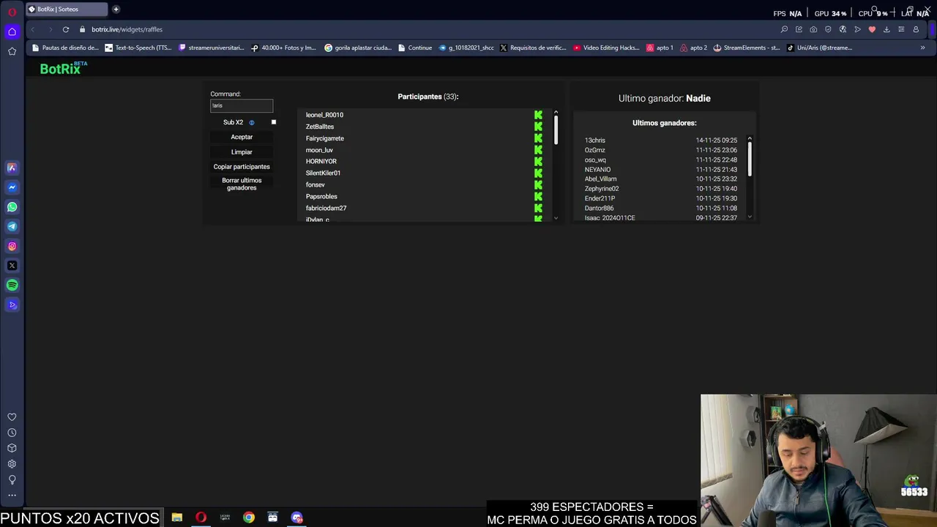This screenshot has width=937, height=527.
Task: Open Video Editing Hacks bookmark
Action: (x=607, y=48)
